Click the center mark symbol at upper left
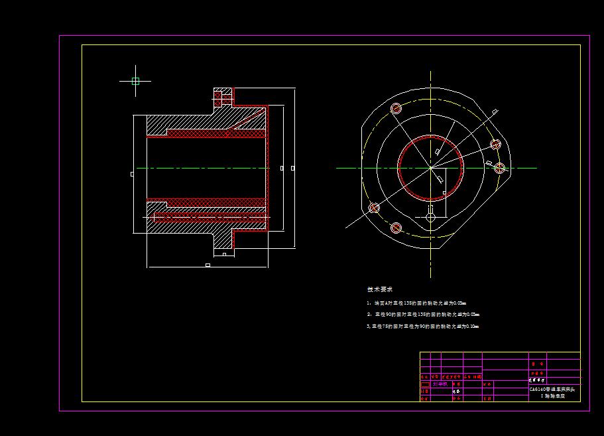This screenshot has height=436, width=604. click(135, 80)
